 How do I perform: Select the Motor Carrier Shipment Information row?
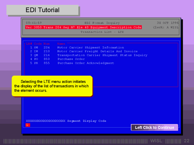click(x=90, y=47)
